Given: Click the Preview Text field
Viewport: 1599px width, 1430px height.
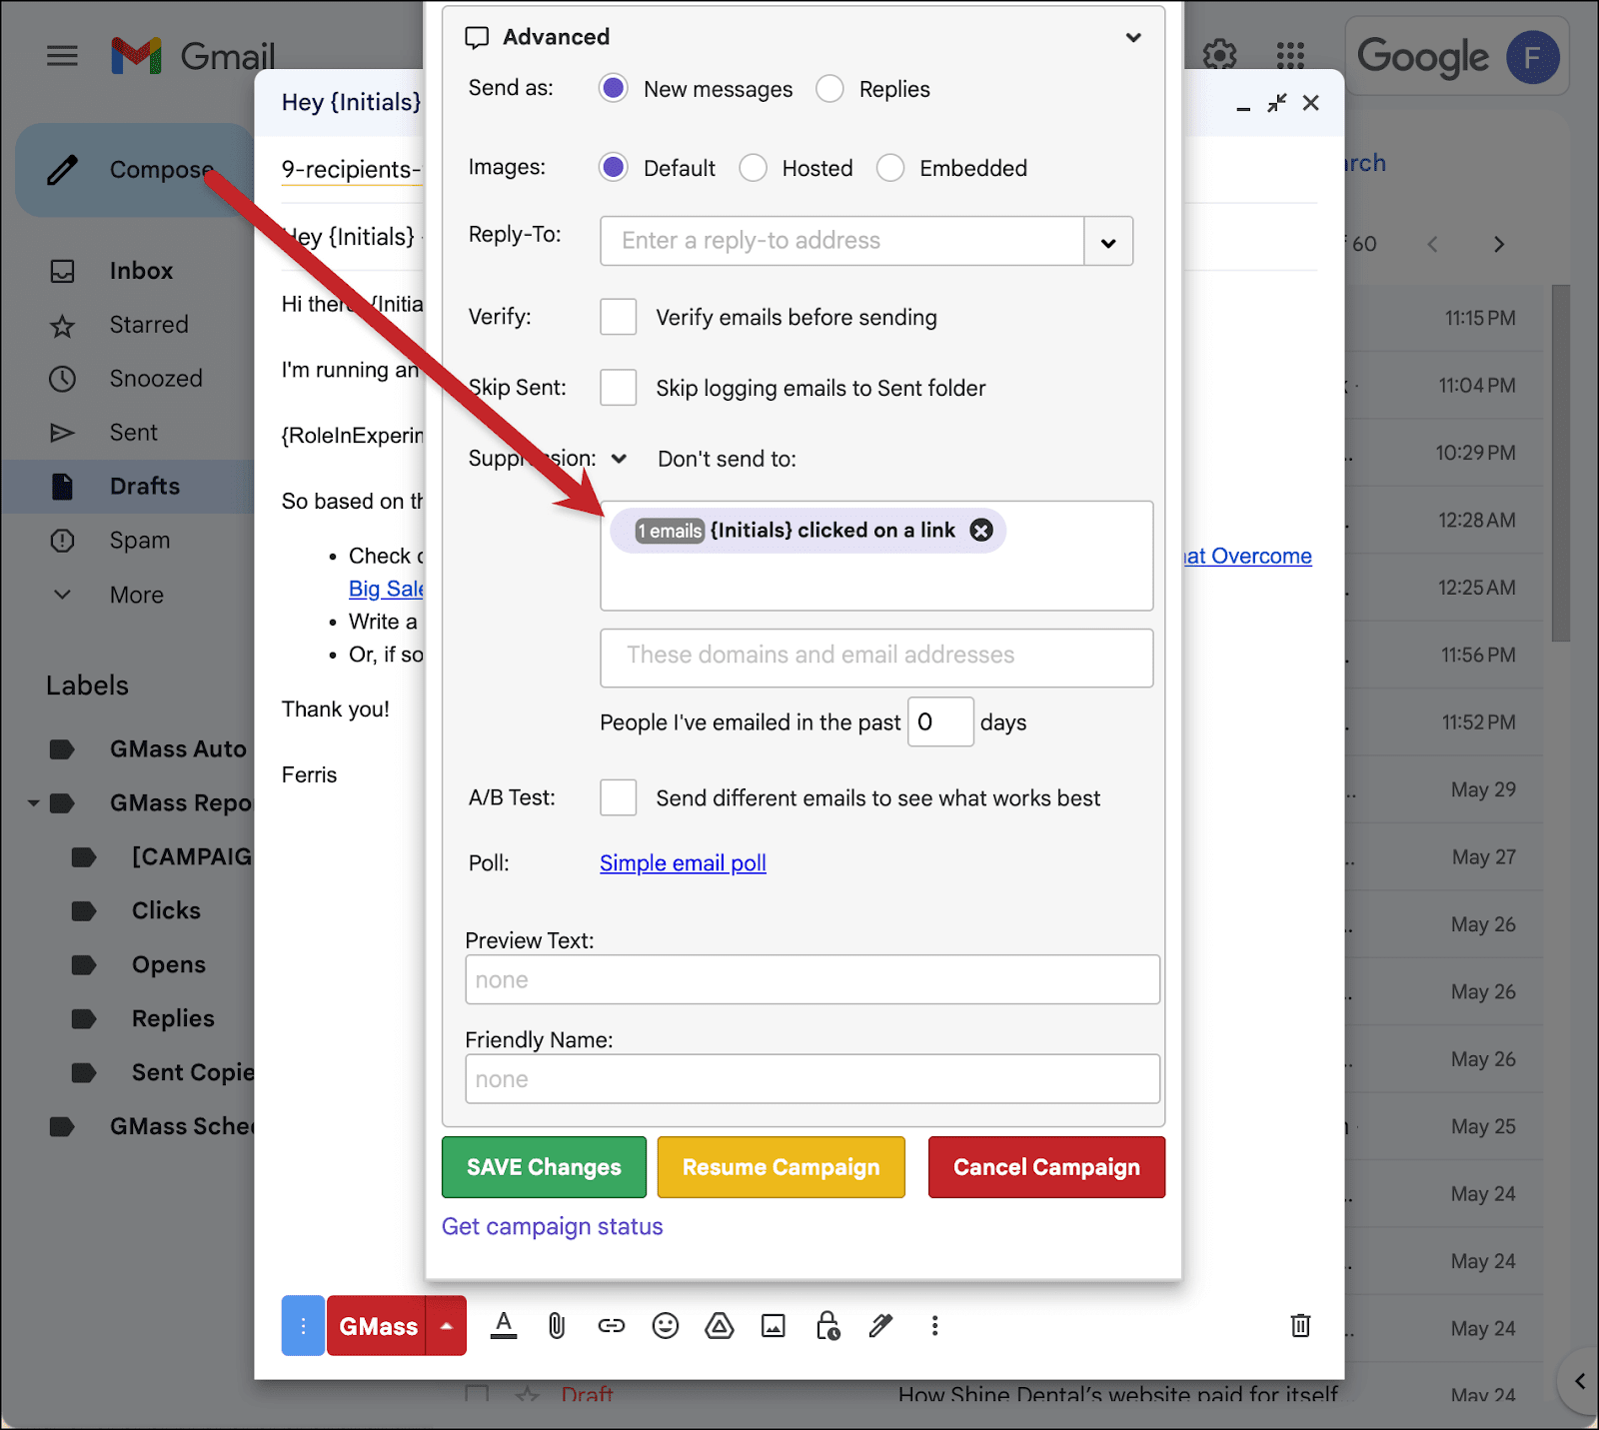Looking at the screenshot, I should pyautogui.click(x=812, y=979).
